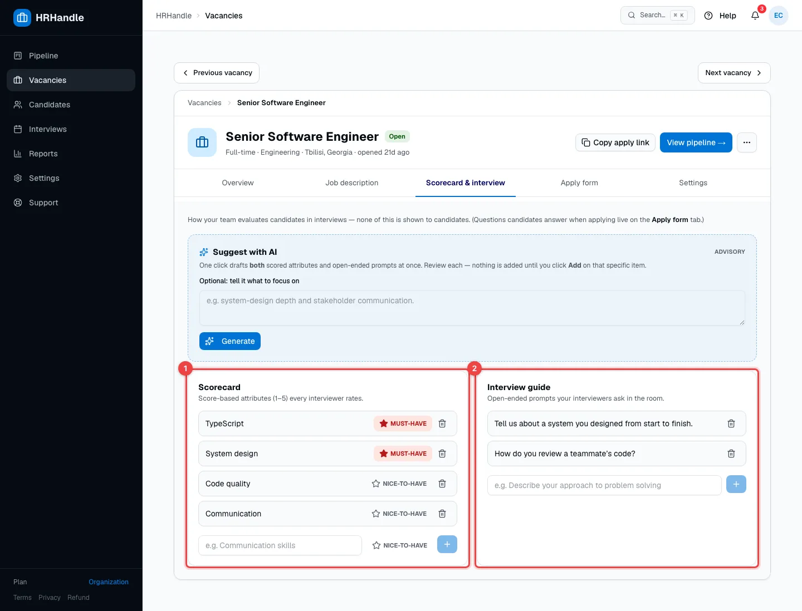Add new interview prompt plus button
802x611 pixels.
736,484
